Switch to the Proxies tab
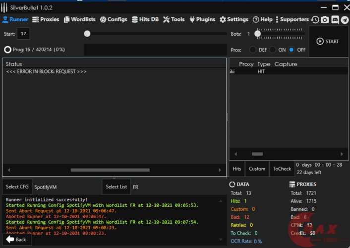The image size is (350, 248). click(x=46, y=19)
